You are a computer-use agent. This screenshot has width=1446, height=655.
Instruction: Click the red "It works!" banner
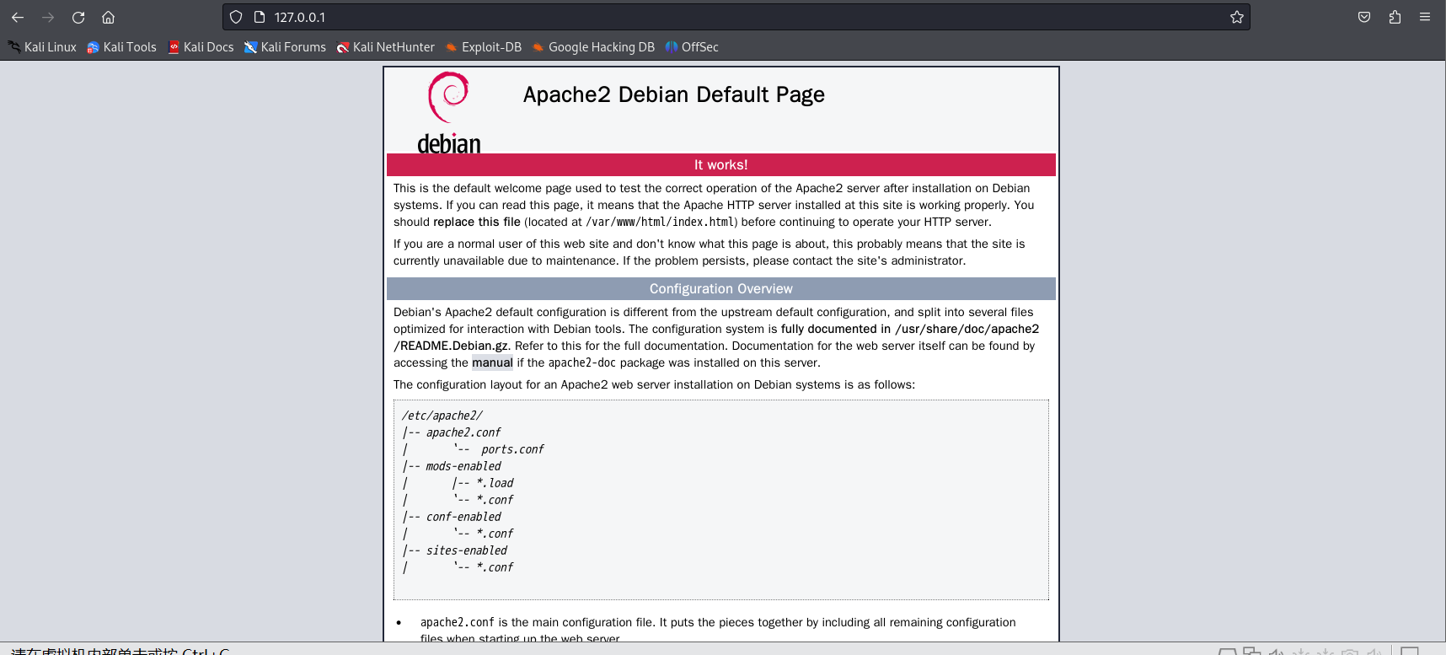721,164
